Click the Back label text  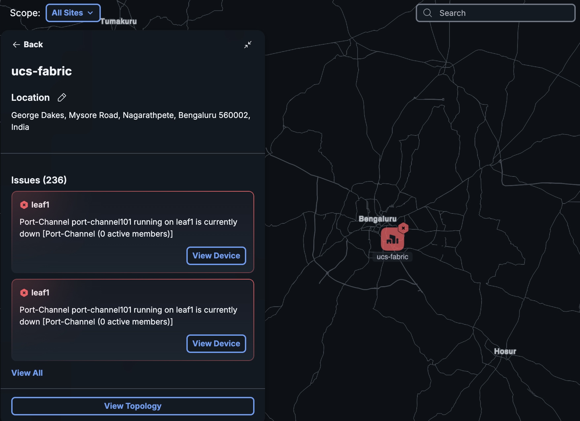coord(33,45)
